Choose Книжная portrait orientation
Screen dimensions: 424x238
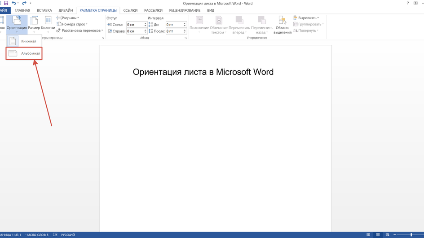click(x=24, y=41)
